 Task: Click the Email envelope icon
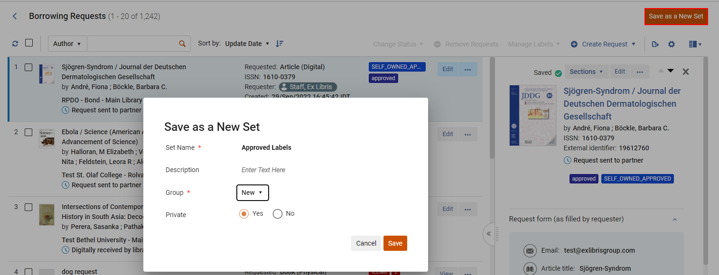[530, 251]
